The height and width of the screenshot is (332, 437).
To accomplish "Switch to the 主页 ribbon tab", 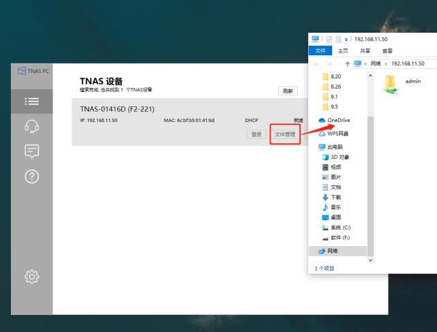I will pyautogui.click(x=343, y=50).
